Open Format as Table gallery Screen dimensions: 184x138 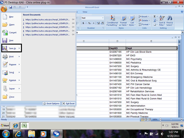(x=123, y=21)
